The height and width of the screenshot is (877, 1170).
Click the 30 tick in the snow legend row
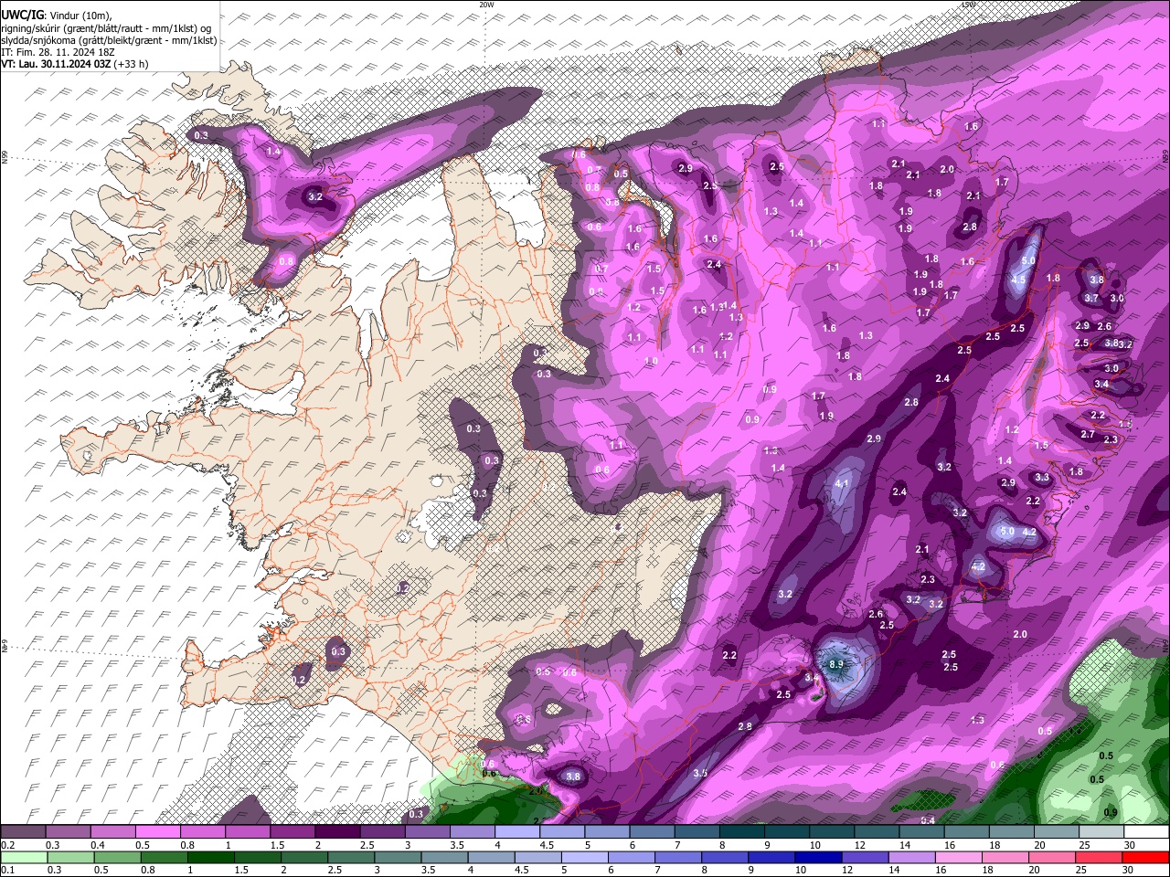point(1129,845)
